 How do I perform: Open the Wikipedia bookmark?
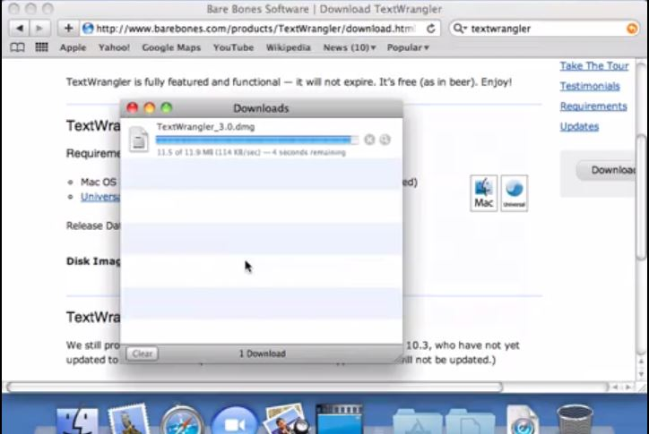coord(288,47)
